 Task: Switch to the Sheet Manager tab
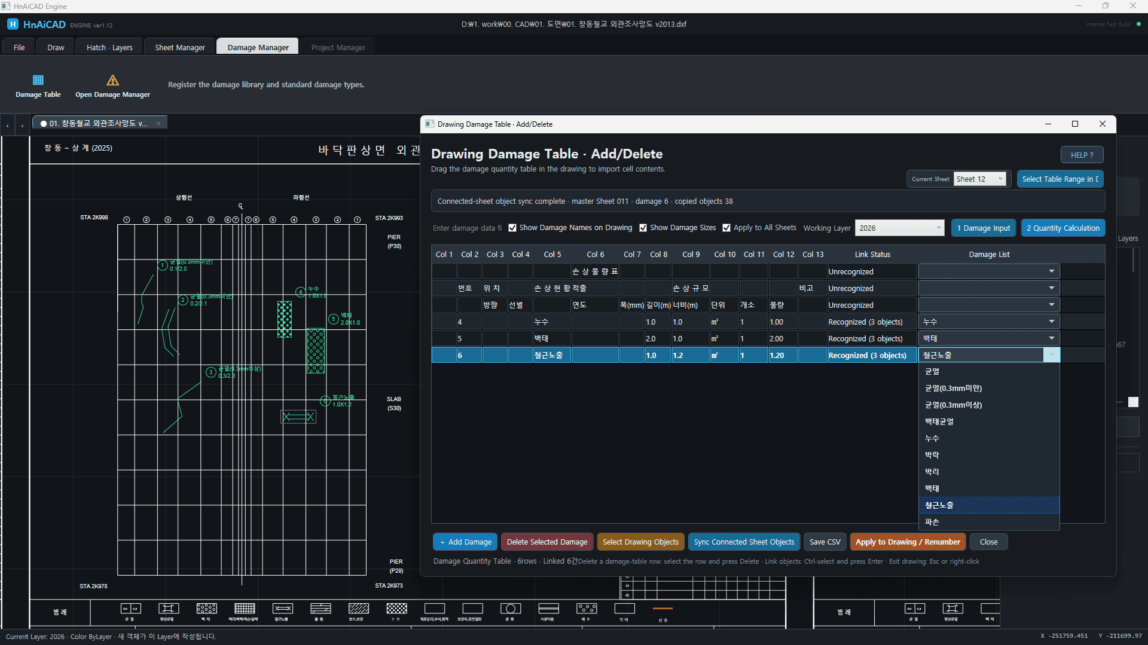coord(179,47)
